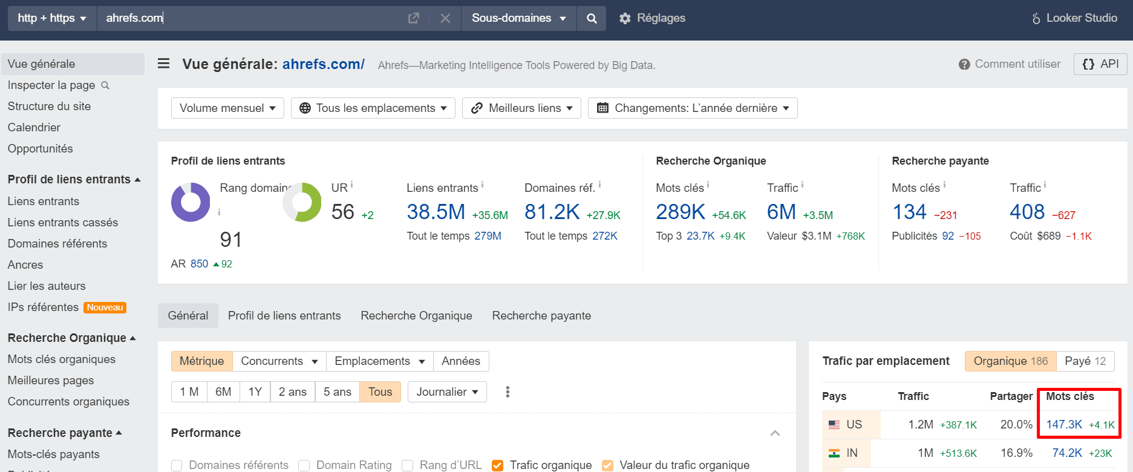The height and width of the screenshot is (472, 1133).
Task: Click Comment utiliser help icon
Action: pyautogui.click(x=964, y=64)
